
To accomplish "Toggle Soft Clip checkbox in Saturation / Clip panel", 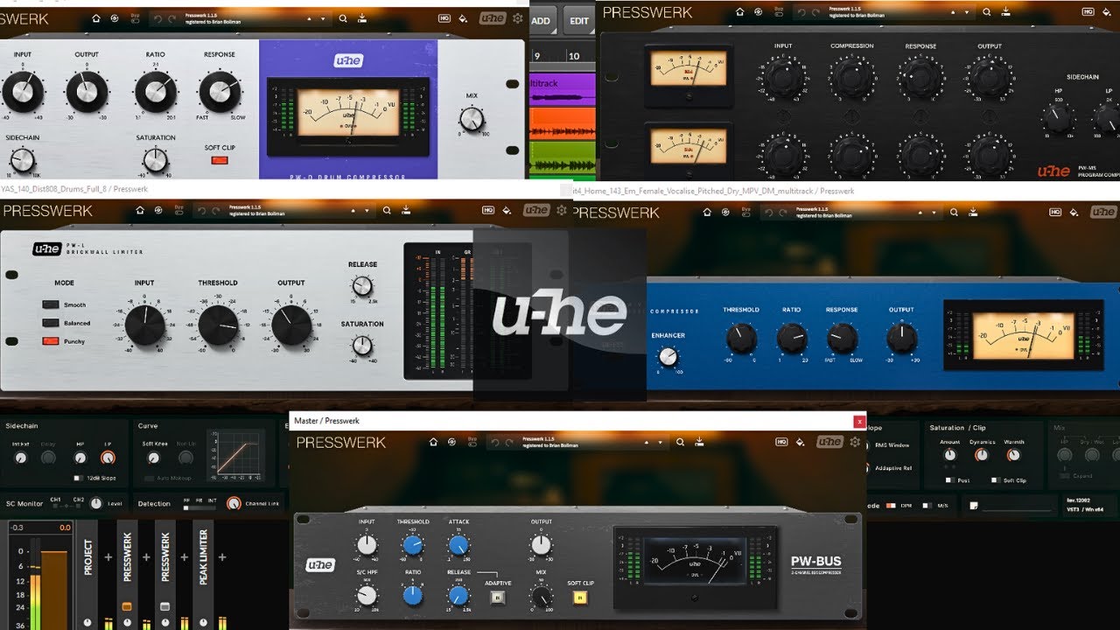I will pyautogui.click(x=995, y=480).
